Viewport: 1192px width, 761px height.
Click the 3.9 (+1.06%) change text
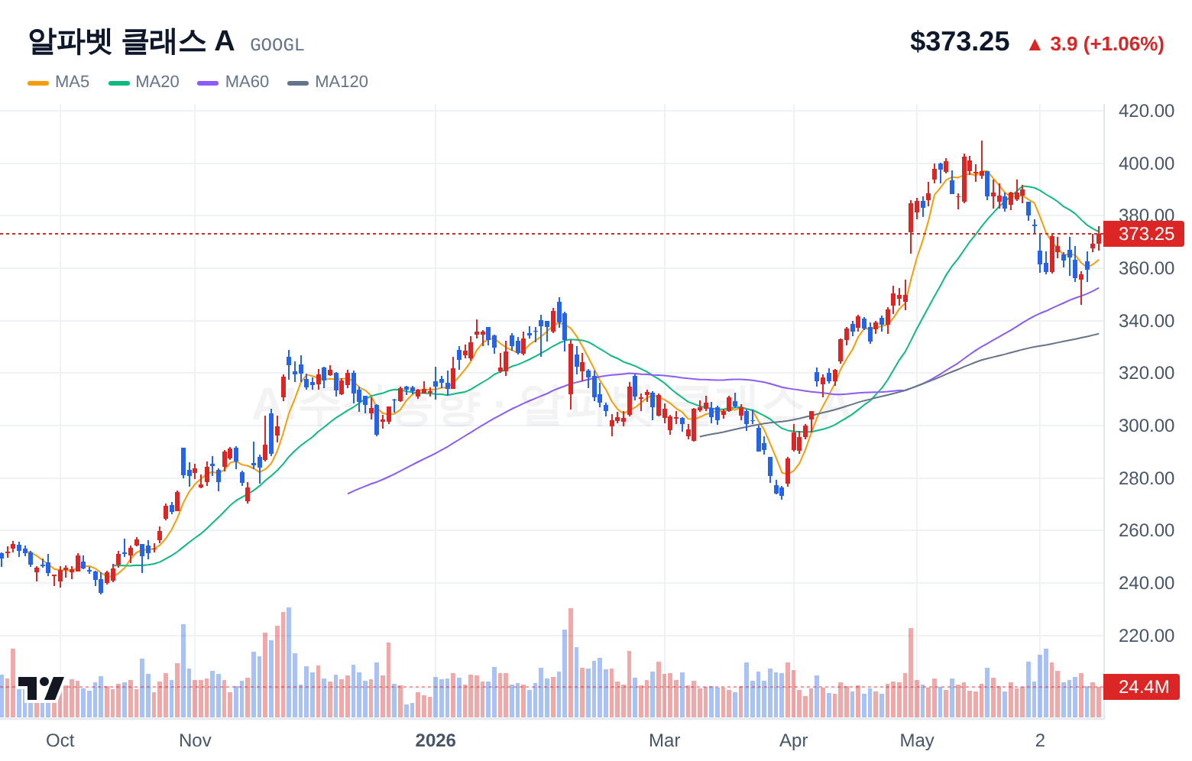[x=1107, y=44]
